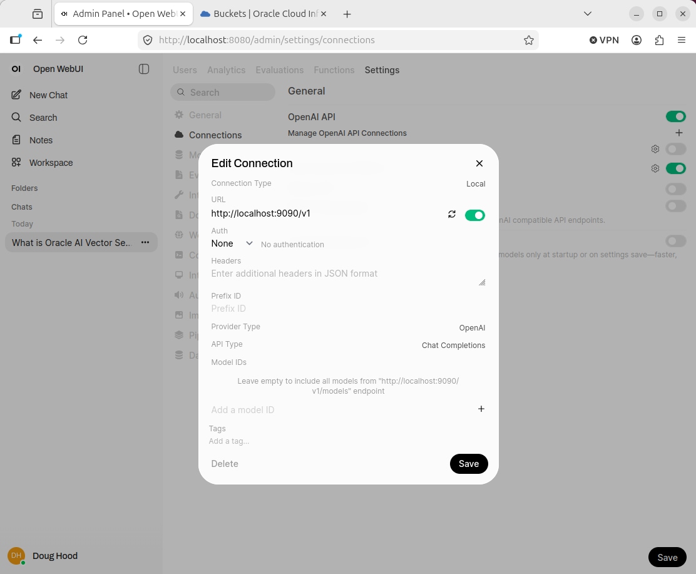Toggle the connection enable switch in dialog
This screenshot has height=574, width=696.
(474, 215)
